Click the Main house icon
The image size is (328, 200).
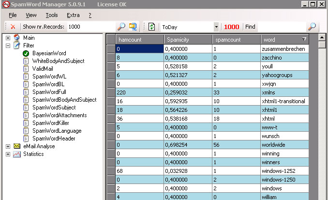(x=17, y=38)
